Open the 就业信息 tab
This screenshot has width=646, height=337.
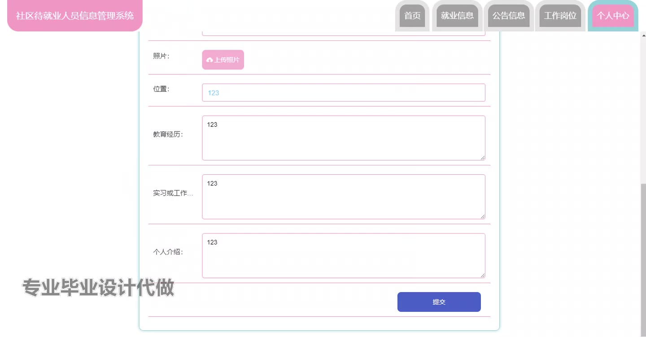click(x=457, y=16)
